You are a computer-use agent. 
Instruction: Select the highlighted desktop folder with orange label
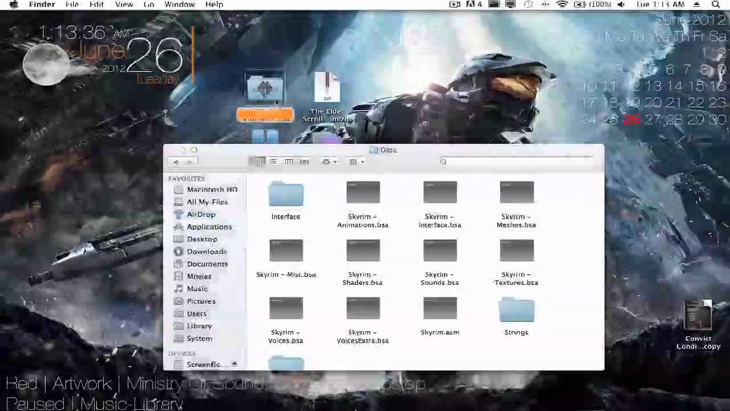click(265, 88)
